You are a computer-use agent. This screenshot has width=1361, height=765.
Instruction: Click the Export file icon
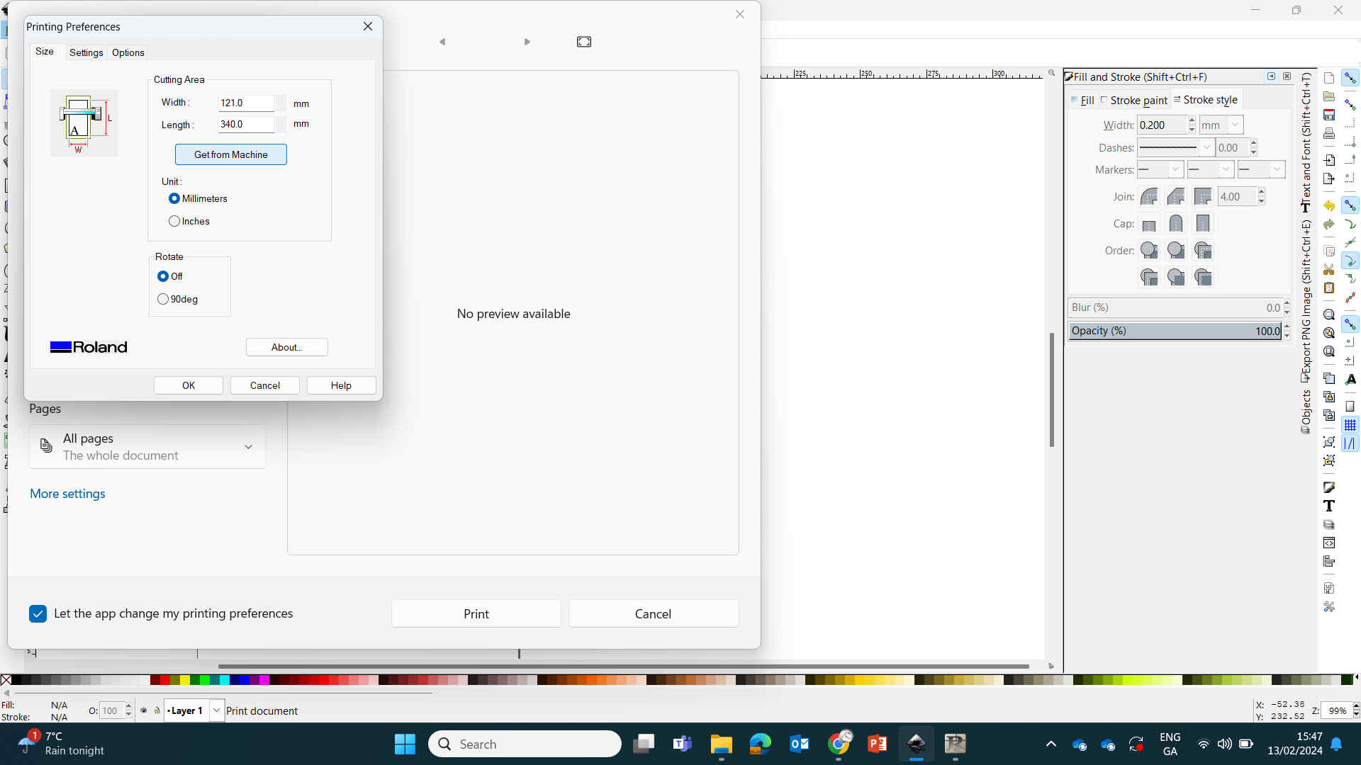point(1329,178)
